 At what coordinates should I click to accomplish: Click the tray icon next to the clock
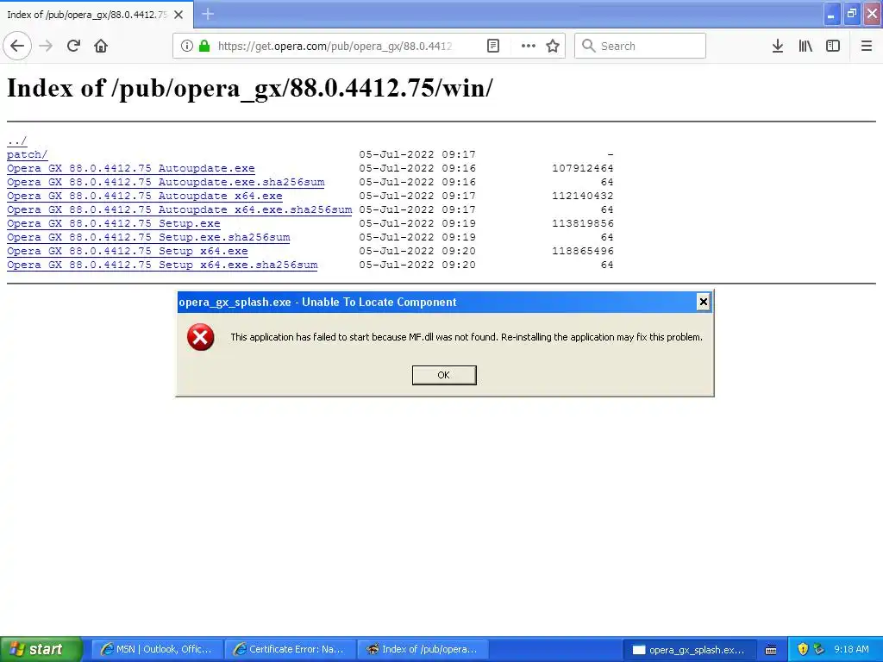point(819,649)
